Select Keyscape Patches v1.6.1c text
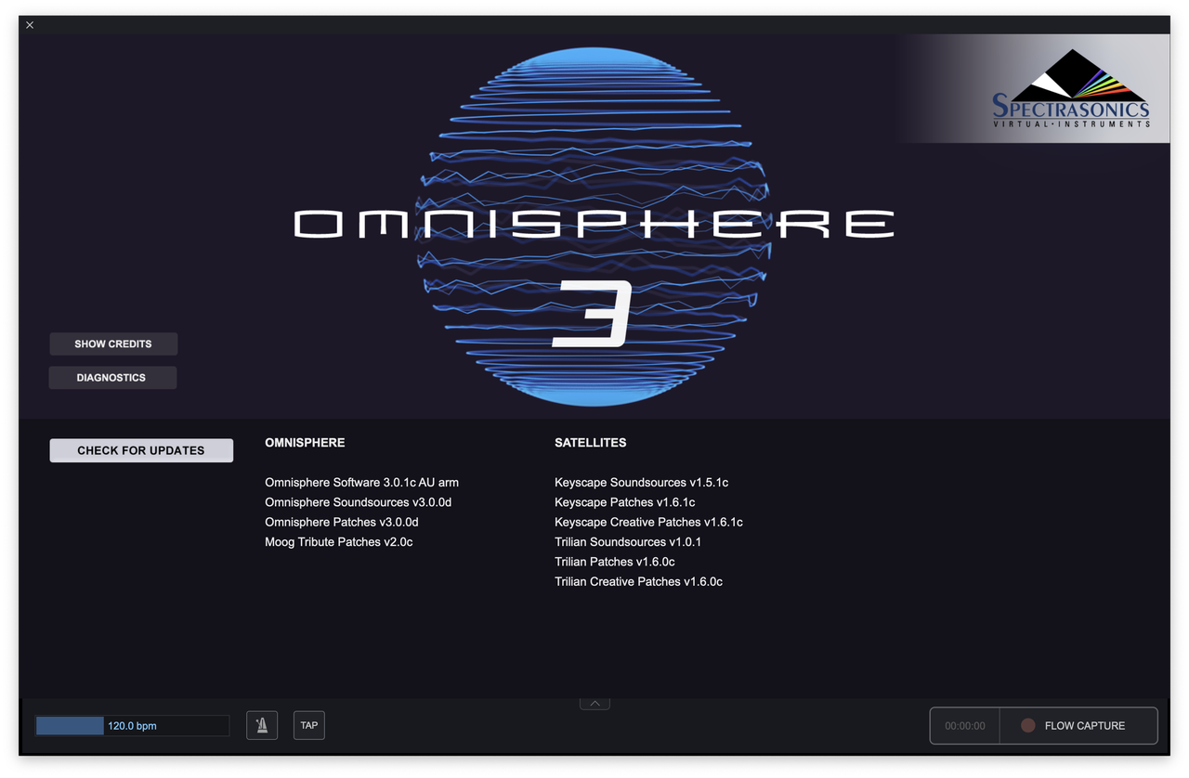The width and height of the screenshot is (1189, 778). [625, 502]
